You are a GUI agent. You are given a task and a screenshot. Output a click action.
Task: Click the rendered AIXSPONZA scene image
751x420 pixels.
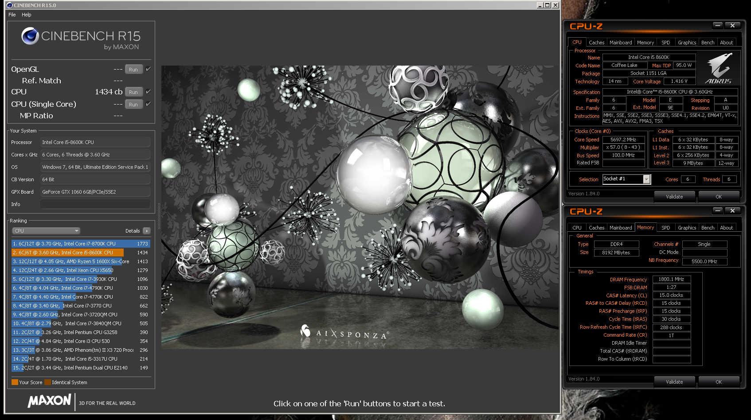360,207
